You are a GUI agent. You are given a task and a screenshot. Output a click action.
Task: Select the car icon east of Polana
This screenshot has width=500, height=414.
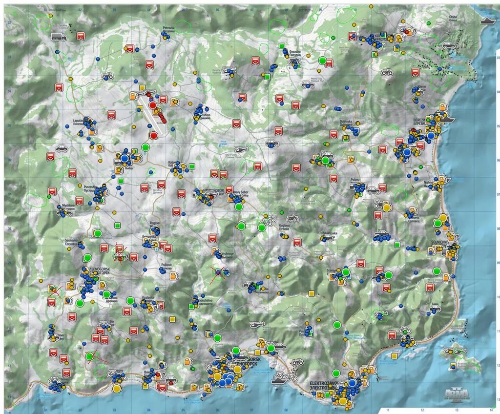(373, 191)
